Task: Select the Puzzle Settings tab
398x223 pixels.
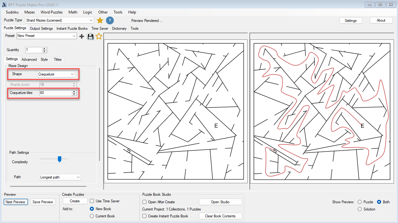Action: (15, 28)
